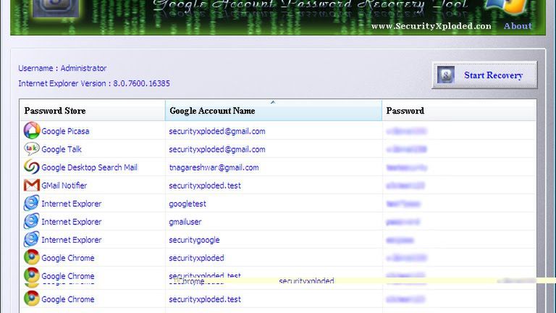Select the gmailuser account name
The width and height of the screenshot is (556, 313).
pos(185,222)
